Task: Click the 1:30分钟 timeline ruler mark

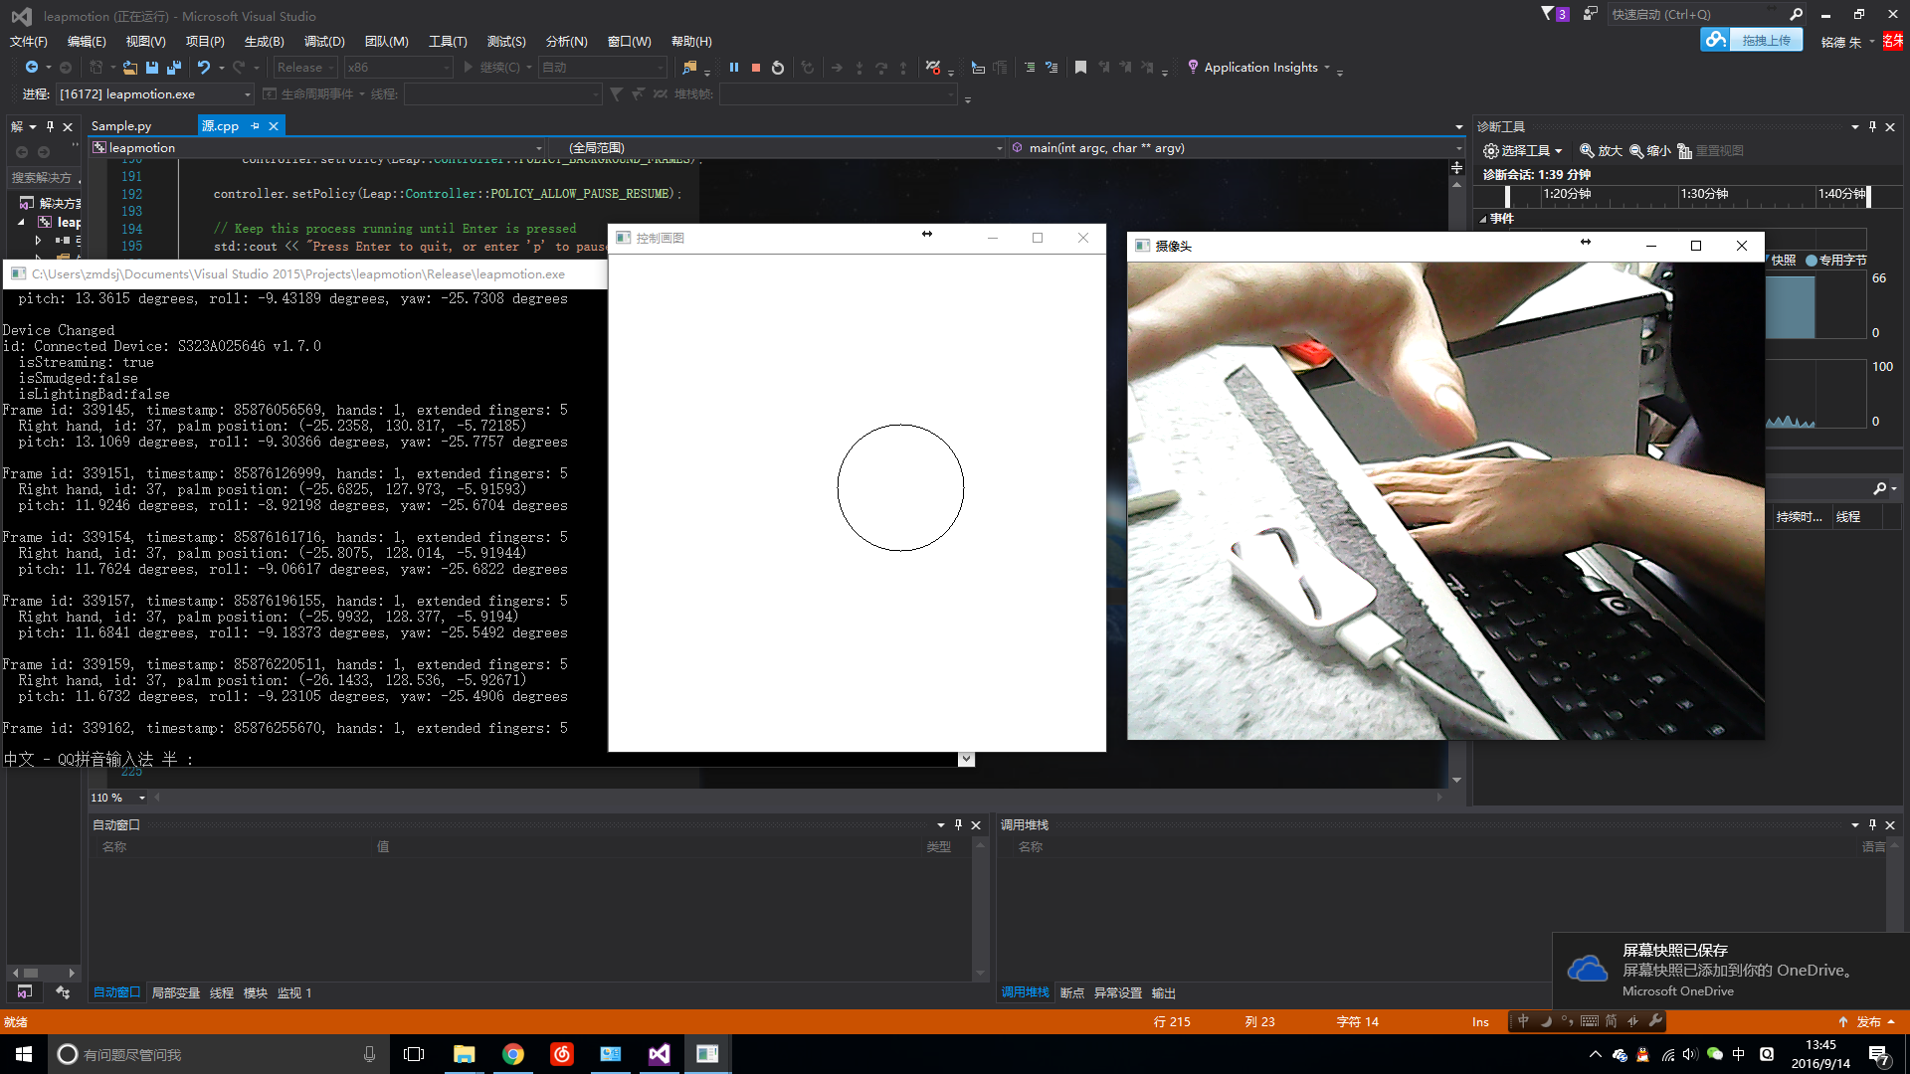Action: click(x=1704, y=194)
